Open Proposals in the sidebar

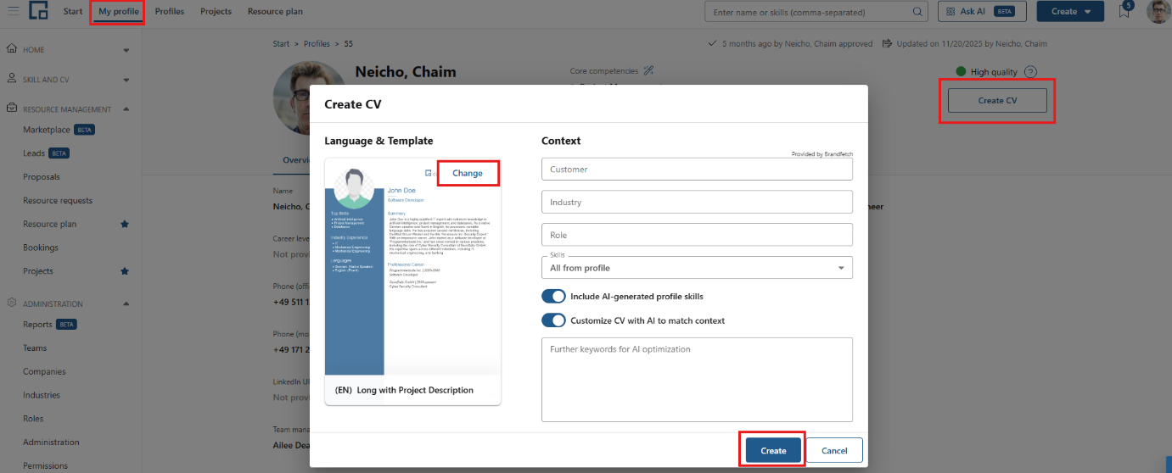pos(42,177)
